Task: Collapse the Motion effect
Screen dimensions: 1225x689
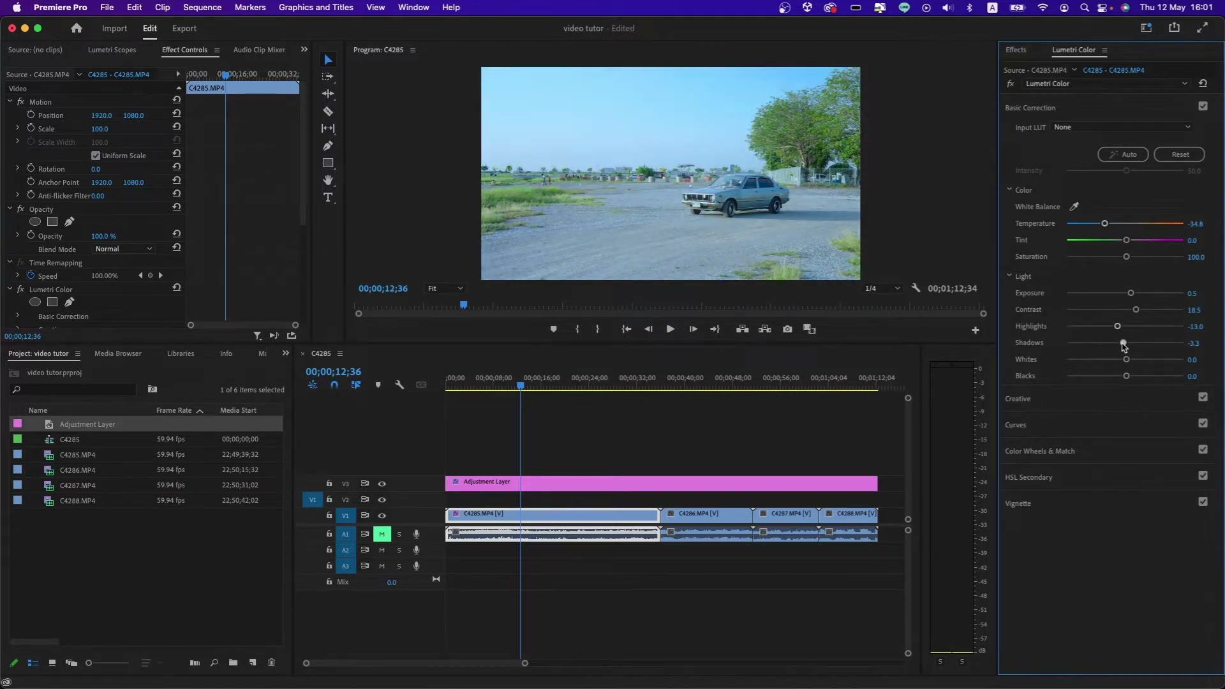Action: pyautogui.click(x=10, y=101)
